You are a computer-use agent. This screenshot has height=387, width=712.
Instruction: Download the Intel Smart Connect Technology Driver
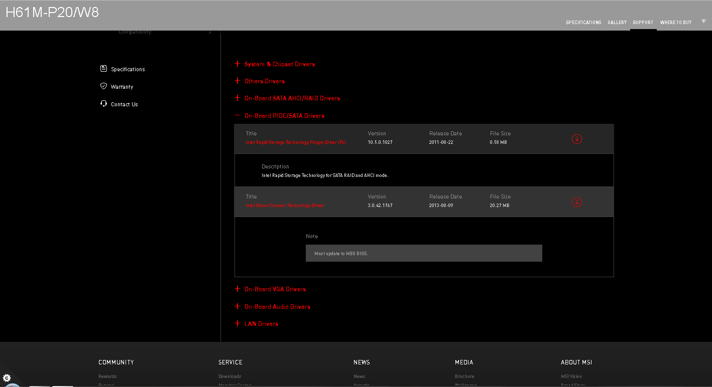pos(577,202)
